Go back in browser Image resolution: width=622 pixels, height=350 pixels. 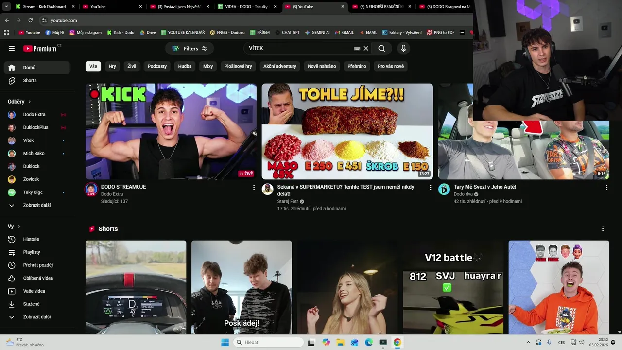[x=7, y=20]
